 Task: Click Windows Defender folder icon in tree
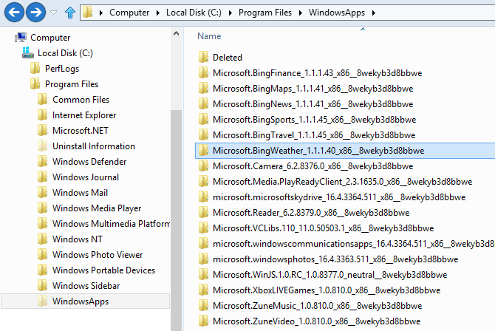click(x=42, y=161)
